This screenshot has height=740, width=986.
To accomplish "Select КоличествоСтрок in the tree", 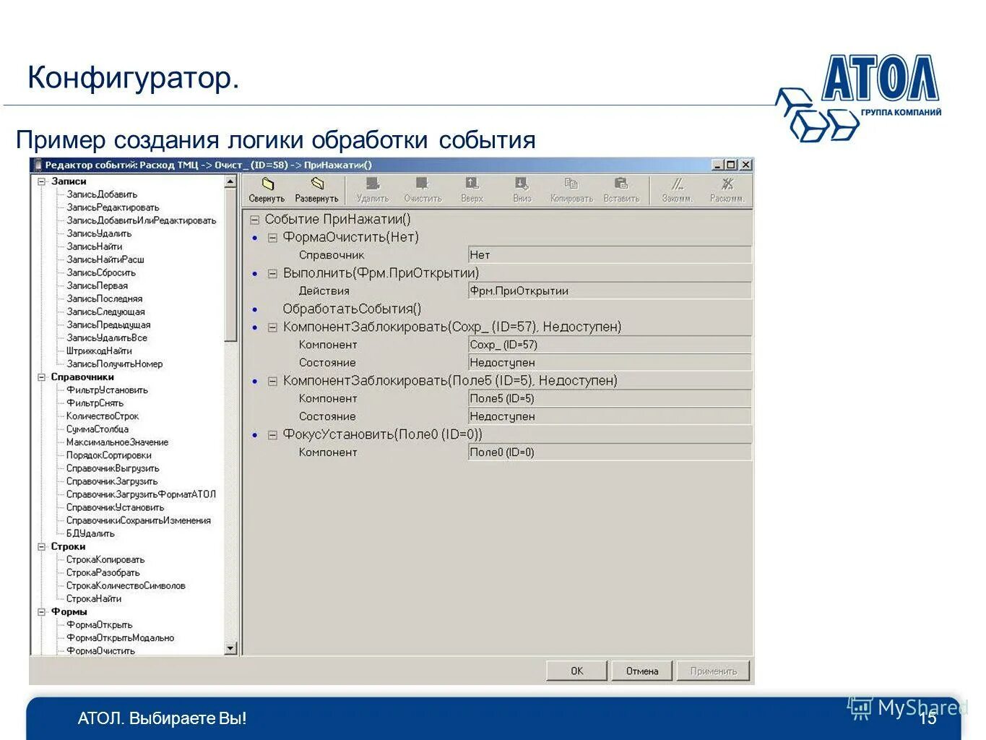I will pos(103,416).
